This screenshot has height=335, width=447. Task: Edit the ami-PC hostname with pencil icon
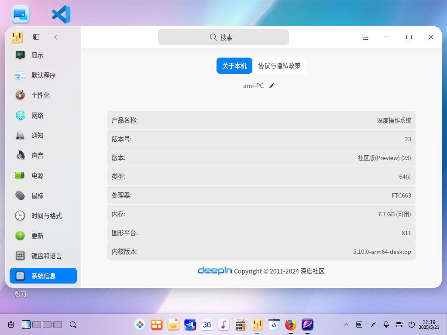tap(272, 86)
